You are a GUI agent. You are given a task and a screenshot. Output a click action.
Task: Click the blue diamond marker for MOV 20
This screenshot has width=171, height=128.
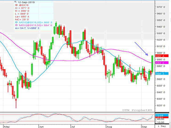pos(16,22)
